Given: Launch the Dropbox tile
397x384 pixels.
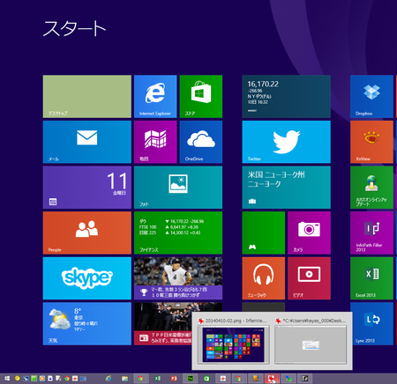Looking at the screenshot, I should tap(371, 96).
